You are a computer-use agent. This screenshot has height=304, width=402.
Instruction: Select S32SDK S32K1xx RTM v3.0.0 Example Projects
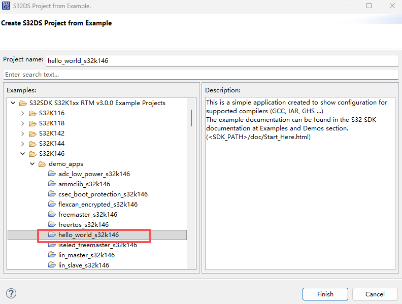click(x=97, y=103)
